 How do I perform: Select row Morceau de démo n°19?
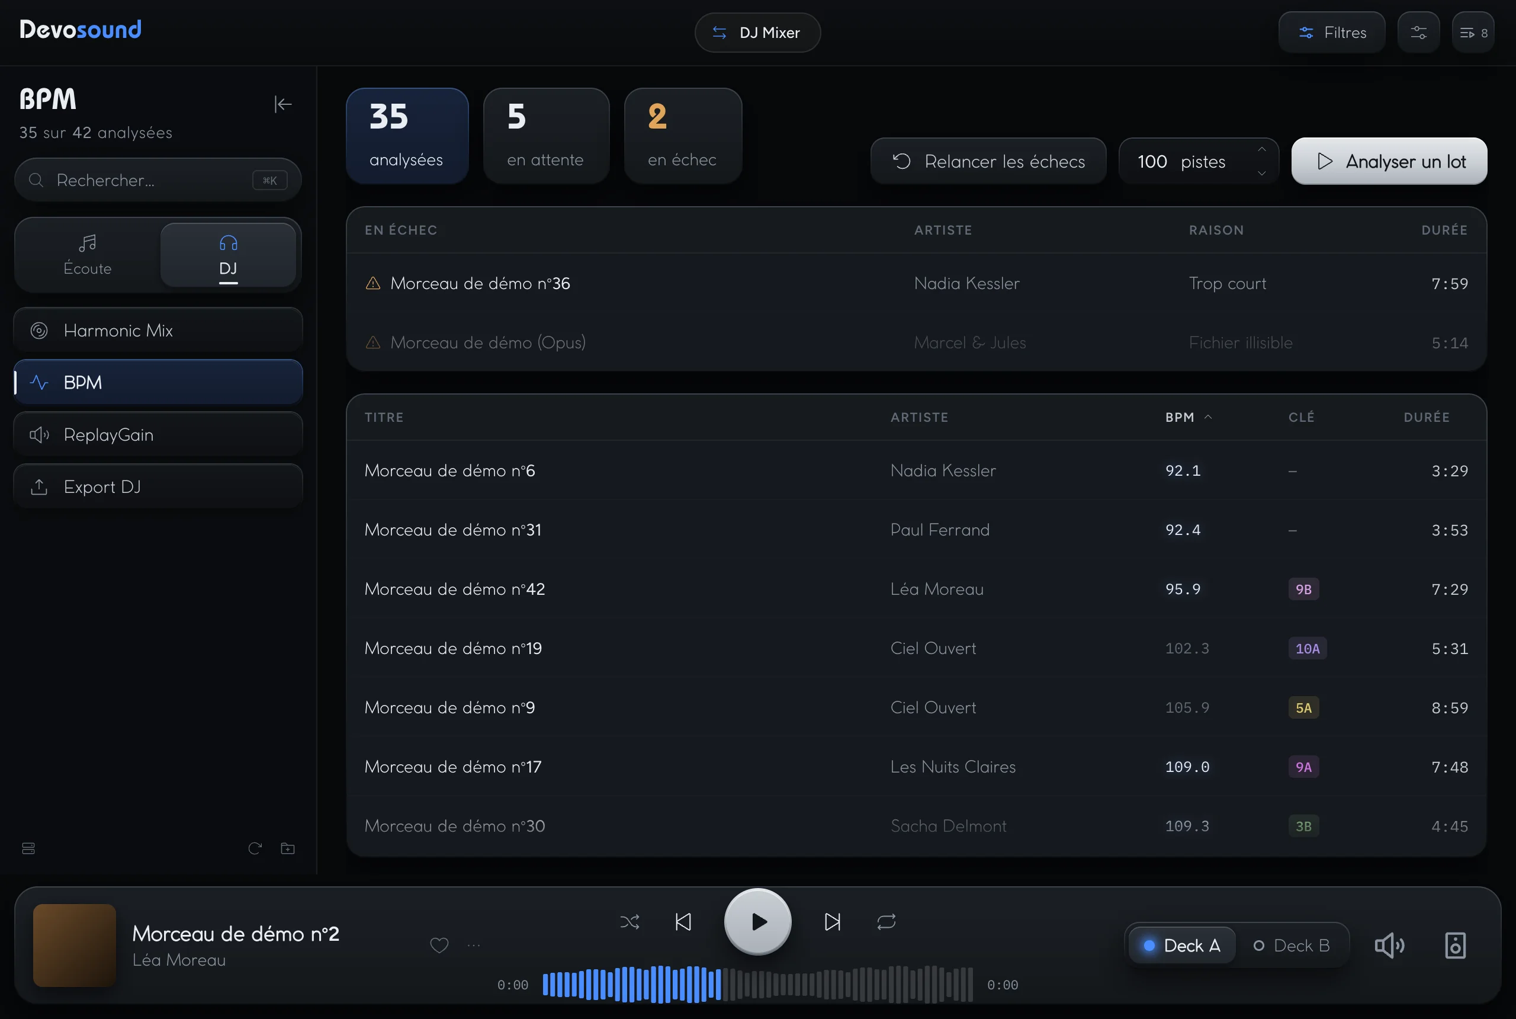(917, 648)
